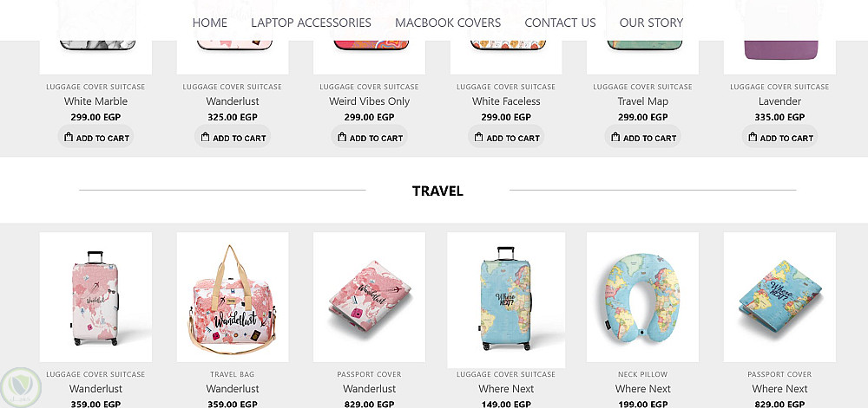Viewport: 868px width, 408px height.
Task: Open pink Wanderlust passport cover image
Action: [369, 297]
